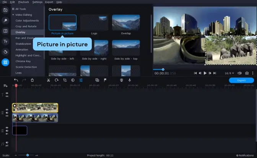The image size is (257, 158).
Task: Add a marker with the flag icon
Action: (105, 80)
